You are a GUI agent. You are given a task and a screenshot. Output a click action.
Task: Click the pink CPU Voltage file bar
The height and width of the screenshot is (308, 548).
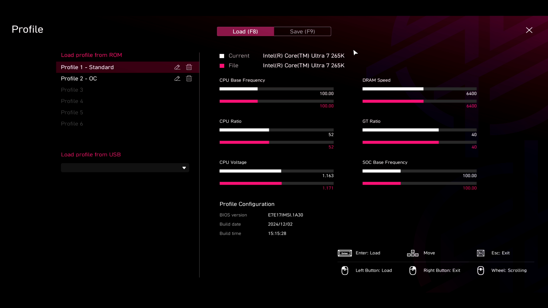[250, 183]
